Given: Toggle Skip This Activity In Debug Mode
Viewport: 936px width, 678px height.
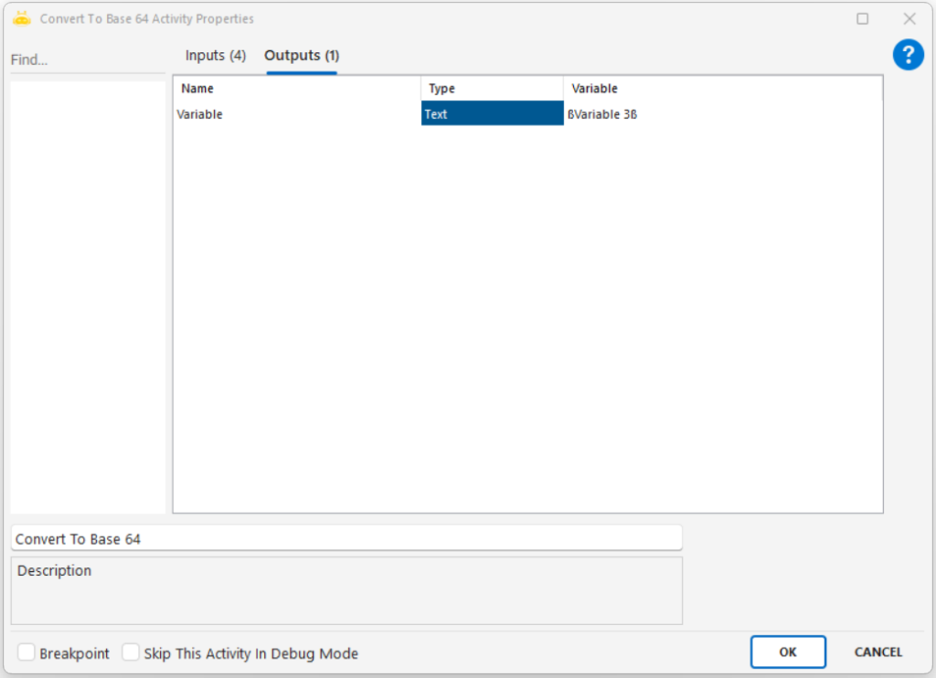Looking at the screenshot, I should (132, 652).
